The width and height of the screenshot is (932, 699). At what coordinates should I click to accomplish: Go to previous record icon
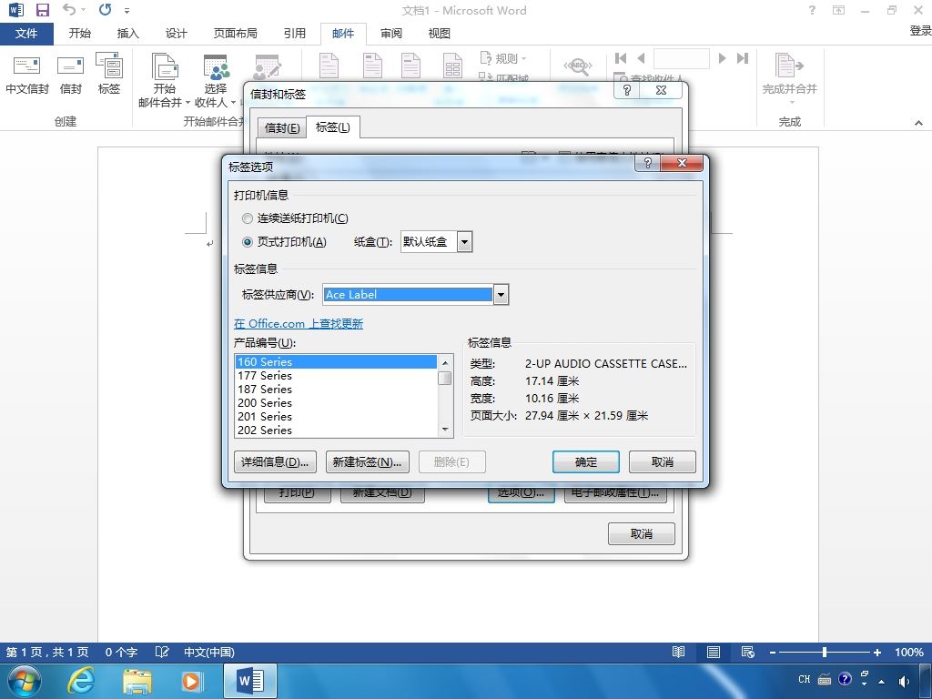click(x=641, y=58)
